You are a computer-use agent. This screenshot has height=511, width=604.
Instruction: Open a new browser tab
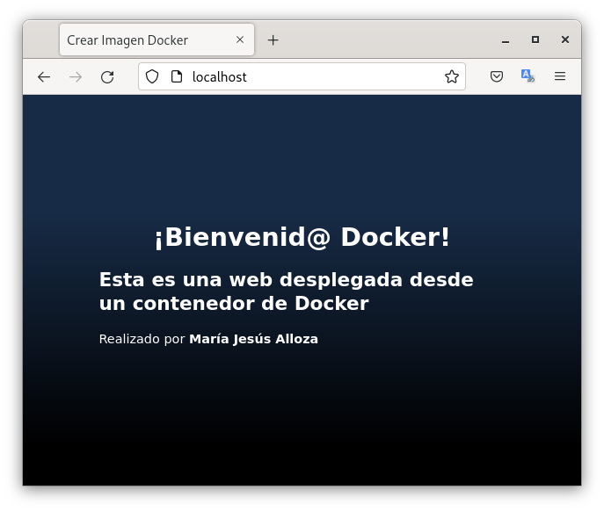(x=273, y=40)
